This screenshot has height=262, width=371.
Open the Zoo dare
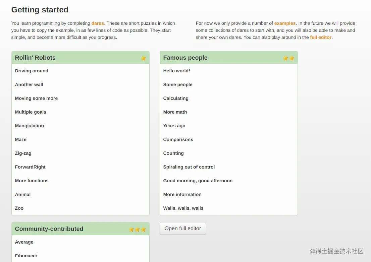point(19,208)
